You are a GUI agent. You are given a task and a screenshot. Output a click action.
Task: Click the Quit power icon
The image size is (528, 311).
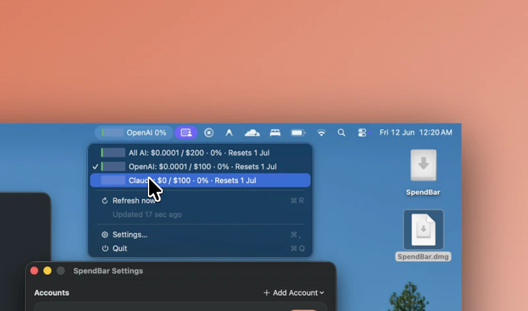point(105,248)
